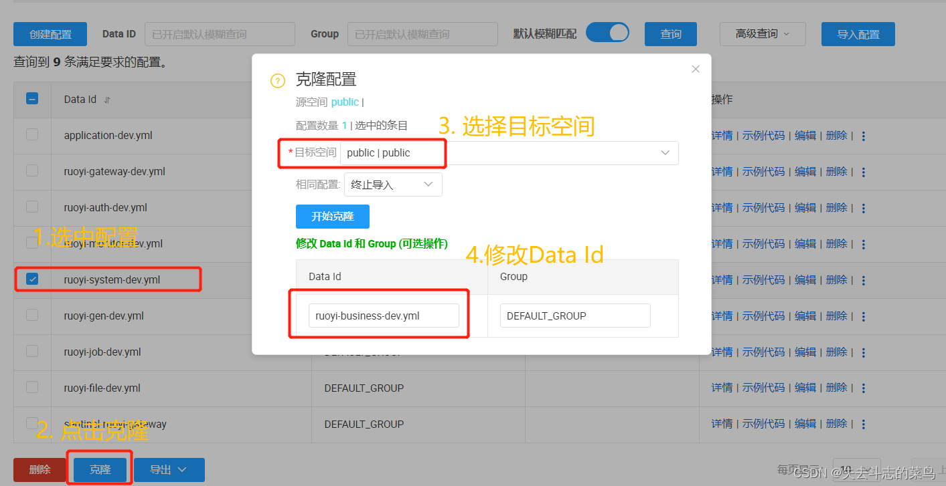Click the 克隆 button at bottom
This screenshot has width=946, height=486.
[100, 470]
